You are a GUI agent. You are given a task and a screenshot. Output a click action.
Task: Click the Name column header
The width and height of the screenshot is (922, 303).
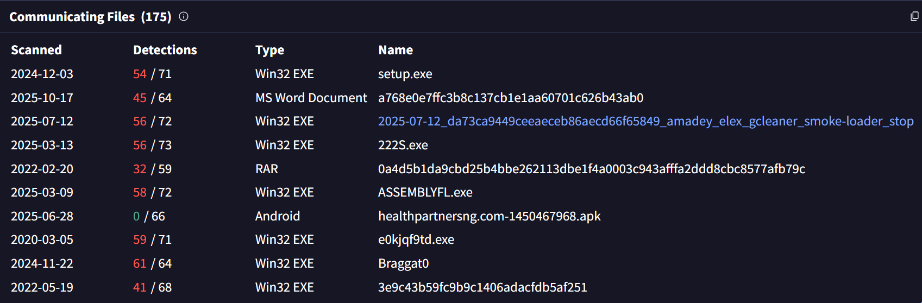[x=395, y=50]
